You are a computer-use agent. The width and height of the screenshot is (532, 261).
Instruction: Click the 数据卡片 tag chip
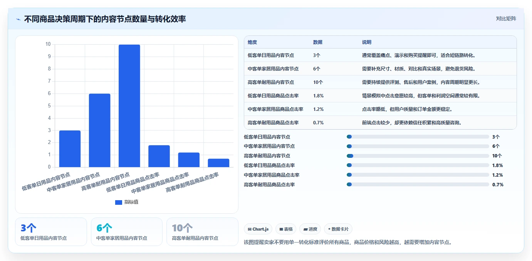click(x=338, y=229)
